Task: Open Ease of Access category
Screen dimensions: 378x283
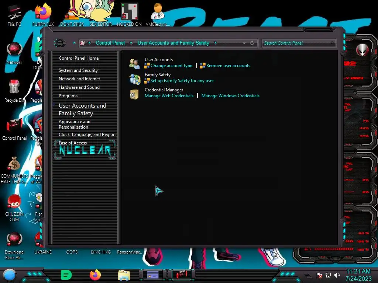Action: [73, 143]
